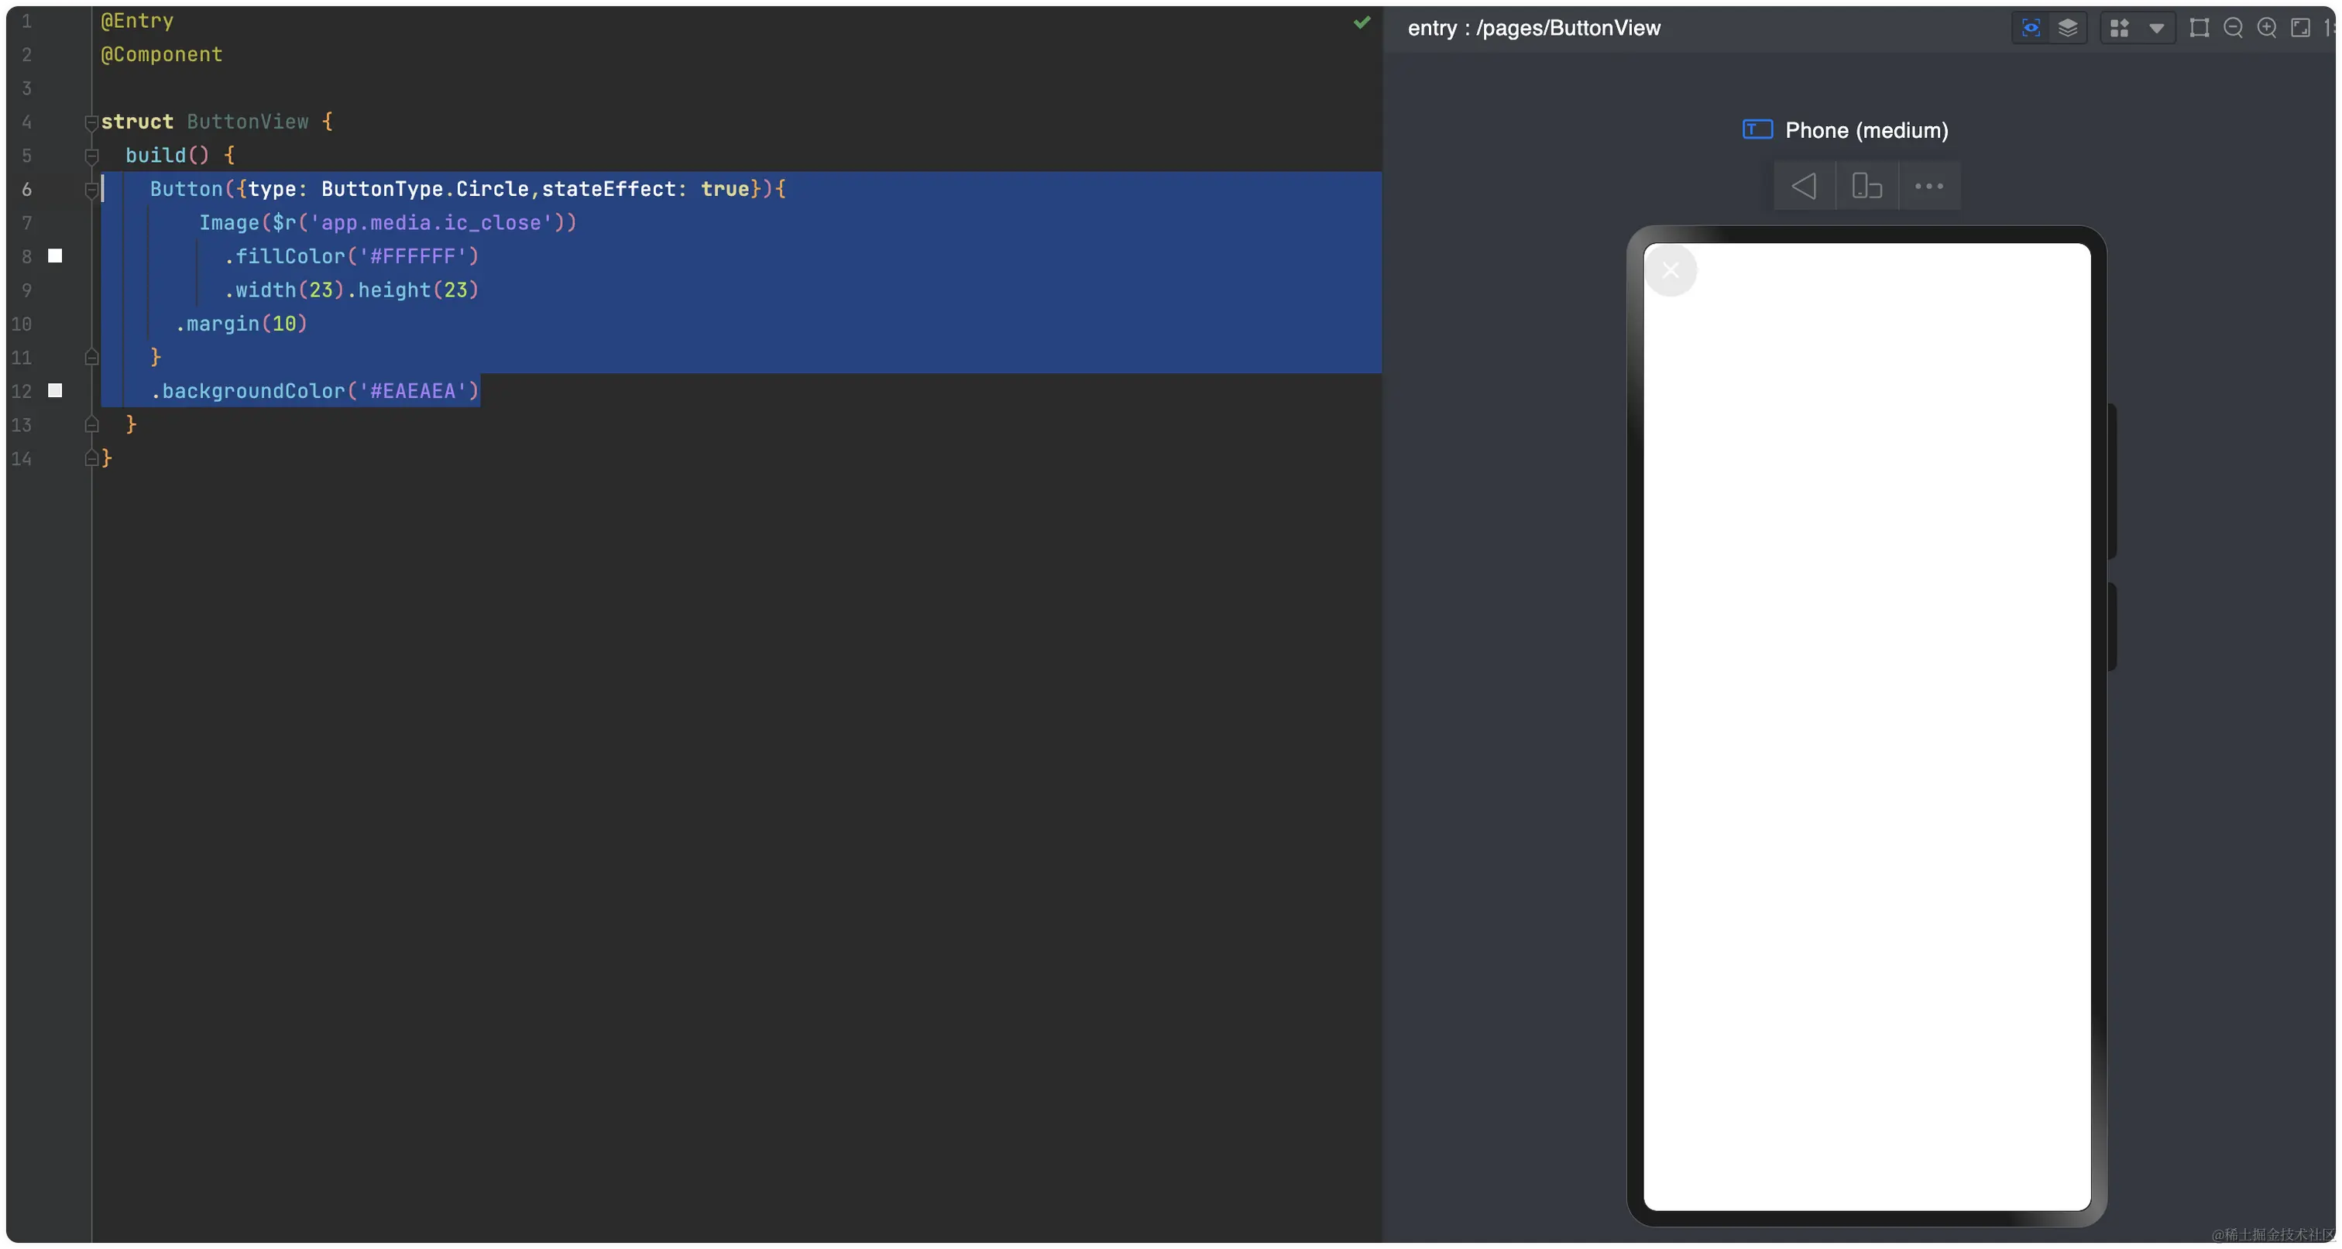Click '.fillColor' on line 8
This screenshot has height=1249, width=2342.
(x=284, y=256)
